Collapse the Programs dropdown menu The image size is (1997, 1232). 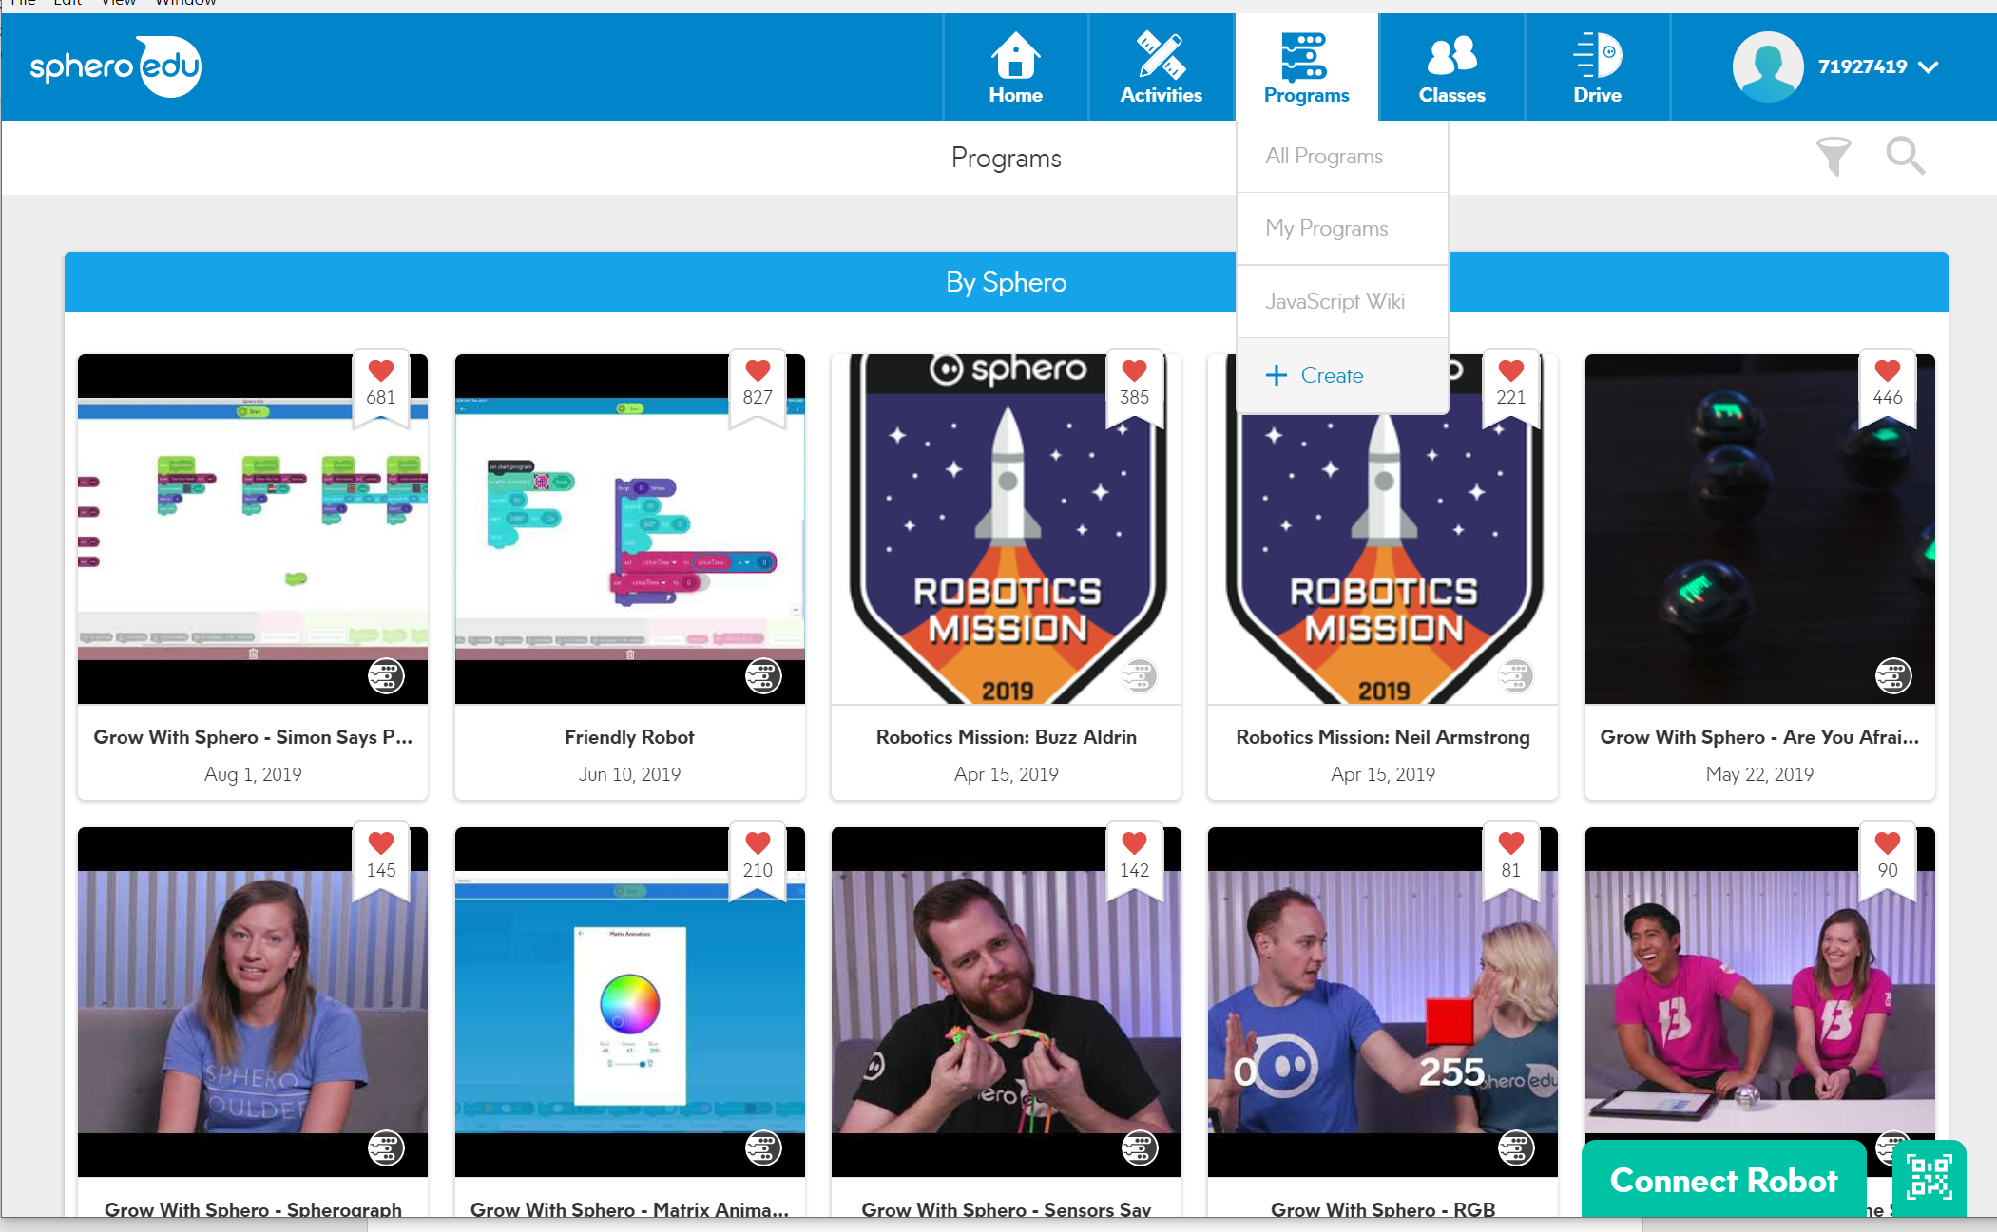(x=1306, y=67)
